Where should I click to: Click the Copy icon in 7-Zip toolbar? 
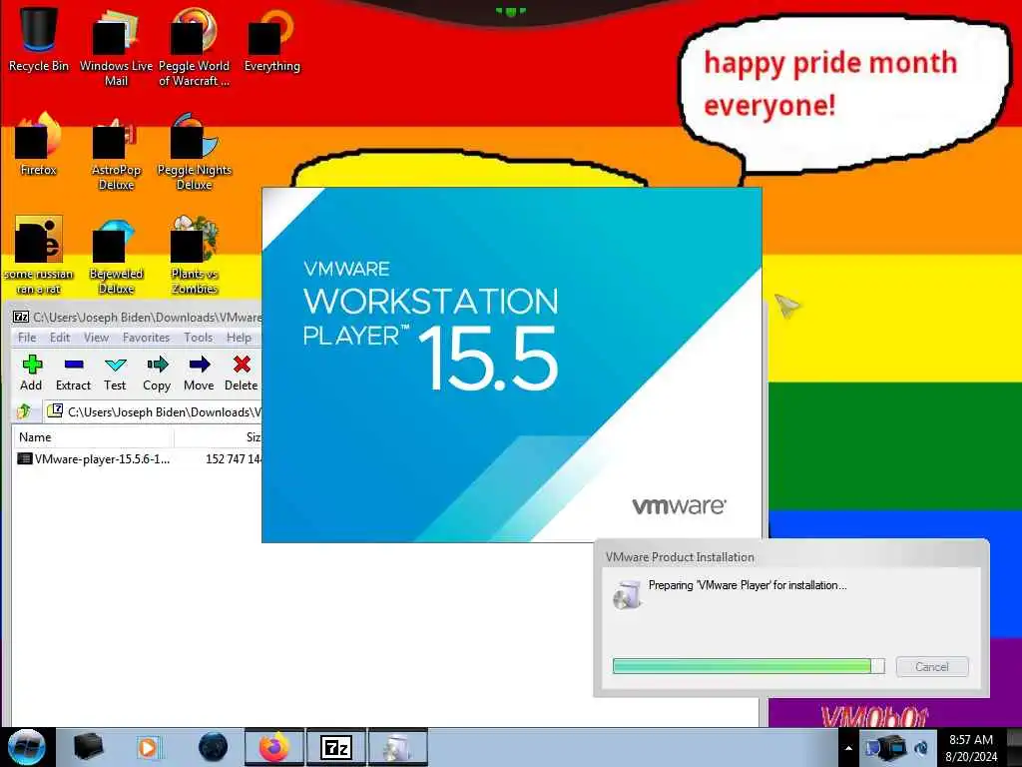(157, 374)
